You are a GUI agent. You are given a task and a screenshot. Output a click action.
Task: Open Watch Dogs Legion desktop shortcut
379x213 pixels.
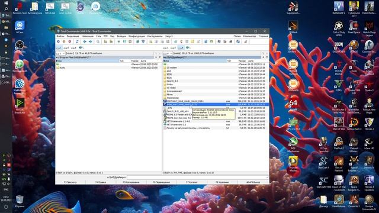[369, 28]
